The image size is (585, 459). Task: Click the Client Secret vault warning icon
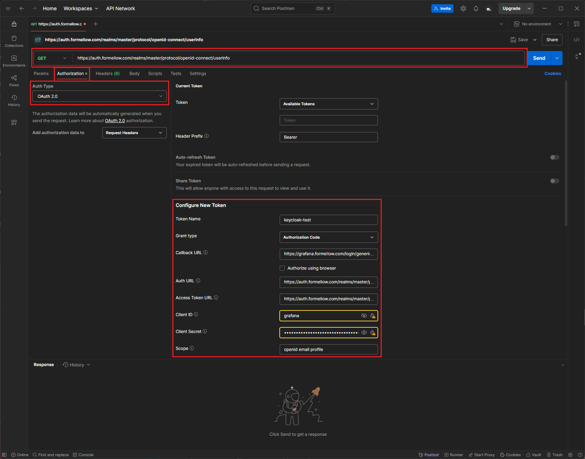pos(373,333)
